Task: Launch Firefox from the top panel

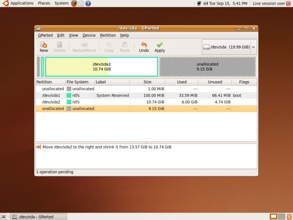Action: coord(74,3)
